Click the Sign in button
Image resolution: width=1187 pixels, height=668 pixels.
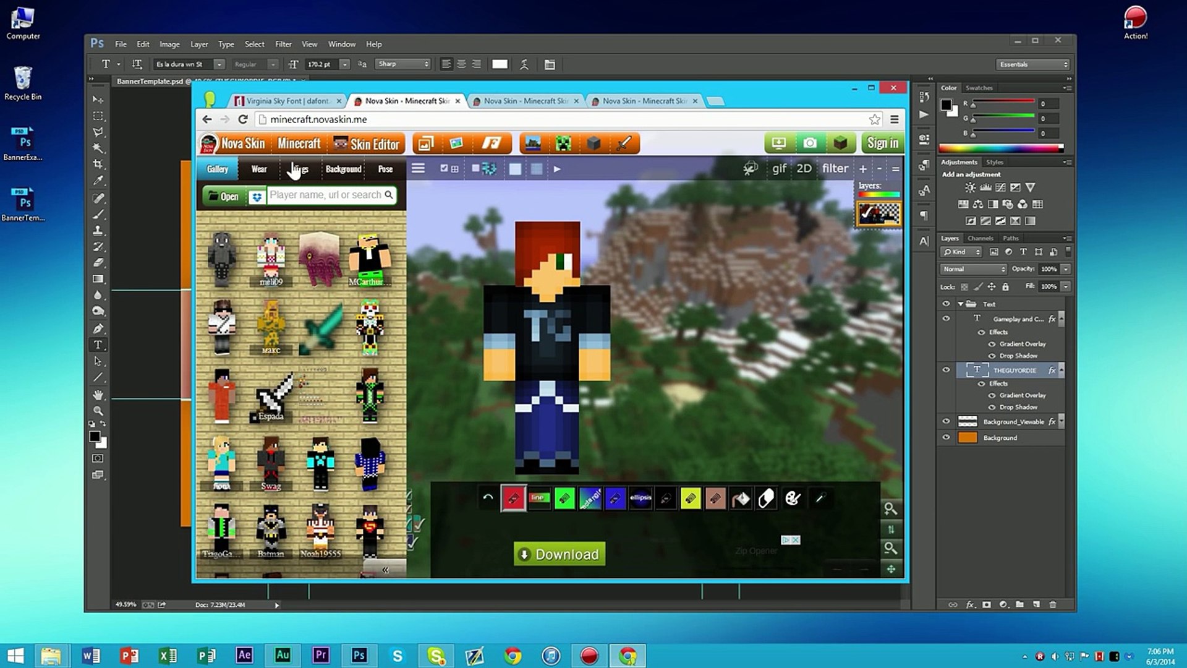(882, 143)
